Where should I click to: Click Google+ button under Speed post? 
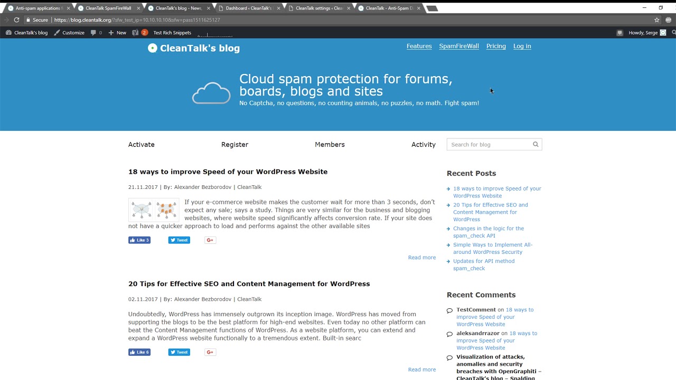[210, 240]
